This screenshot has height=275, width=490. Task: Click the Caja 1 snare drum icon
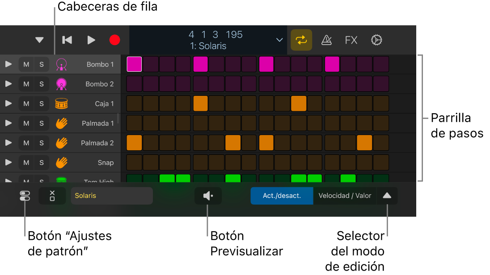coord(61,104)
